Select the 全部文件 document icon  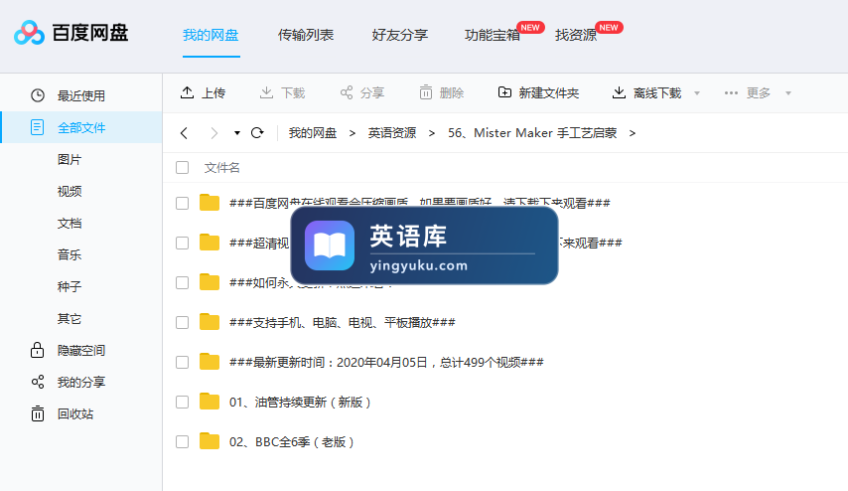pyautogui.click(x=38, y=128)
